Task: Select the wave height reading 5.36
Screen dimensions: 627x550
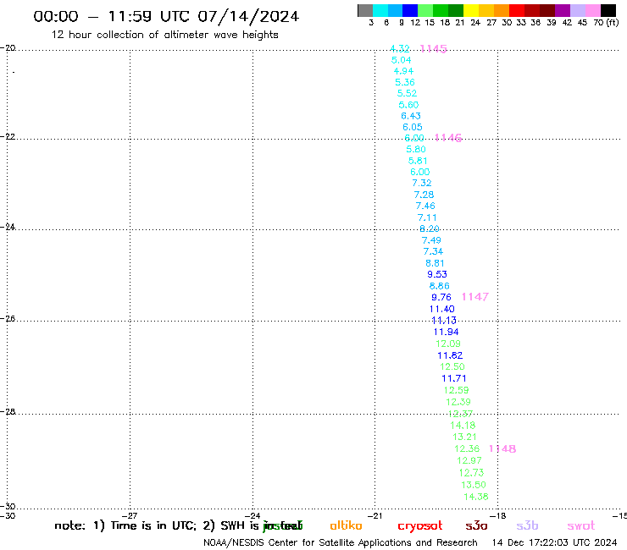Action: (x=405, y=82)
